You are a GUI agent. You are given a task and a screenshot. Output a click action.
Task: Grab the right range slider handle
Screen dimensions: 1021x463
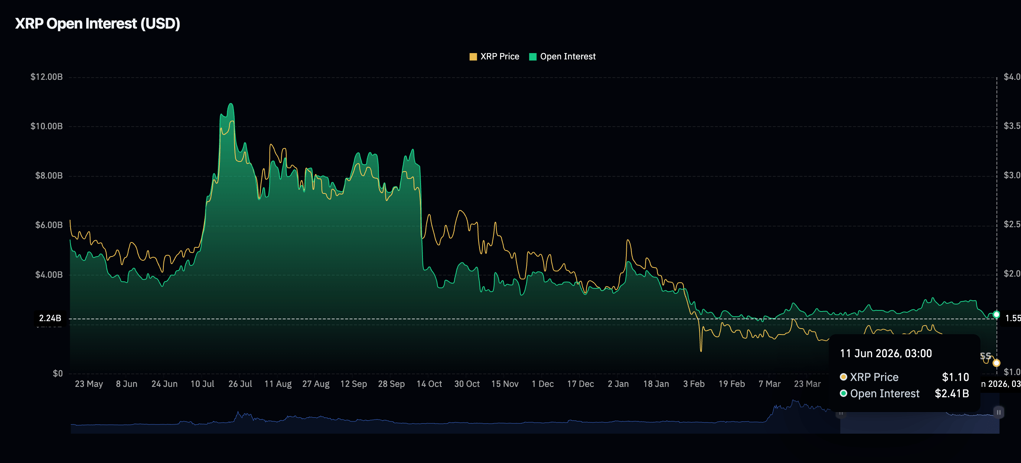pyautogui.click(x=998, y=412)
